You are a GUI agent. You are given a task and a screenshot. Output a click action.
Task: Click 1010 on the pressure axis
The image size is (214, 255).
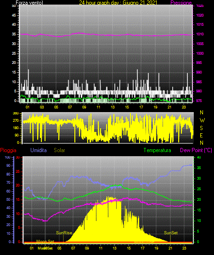point(200,34)
